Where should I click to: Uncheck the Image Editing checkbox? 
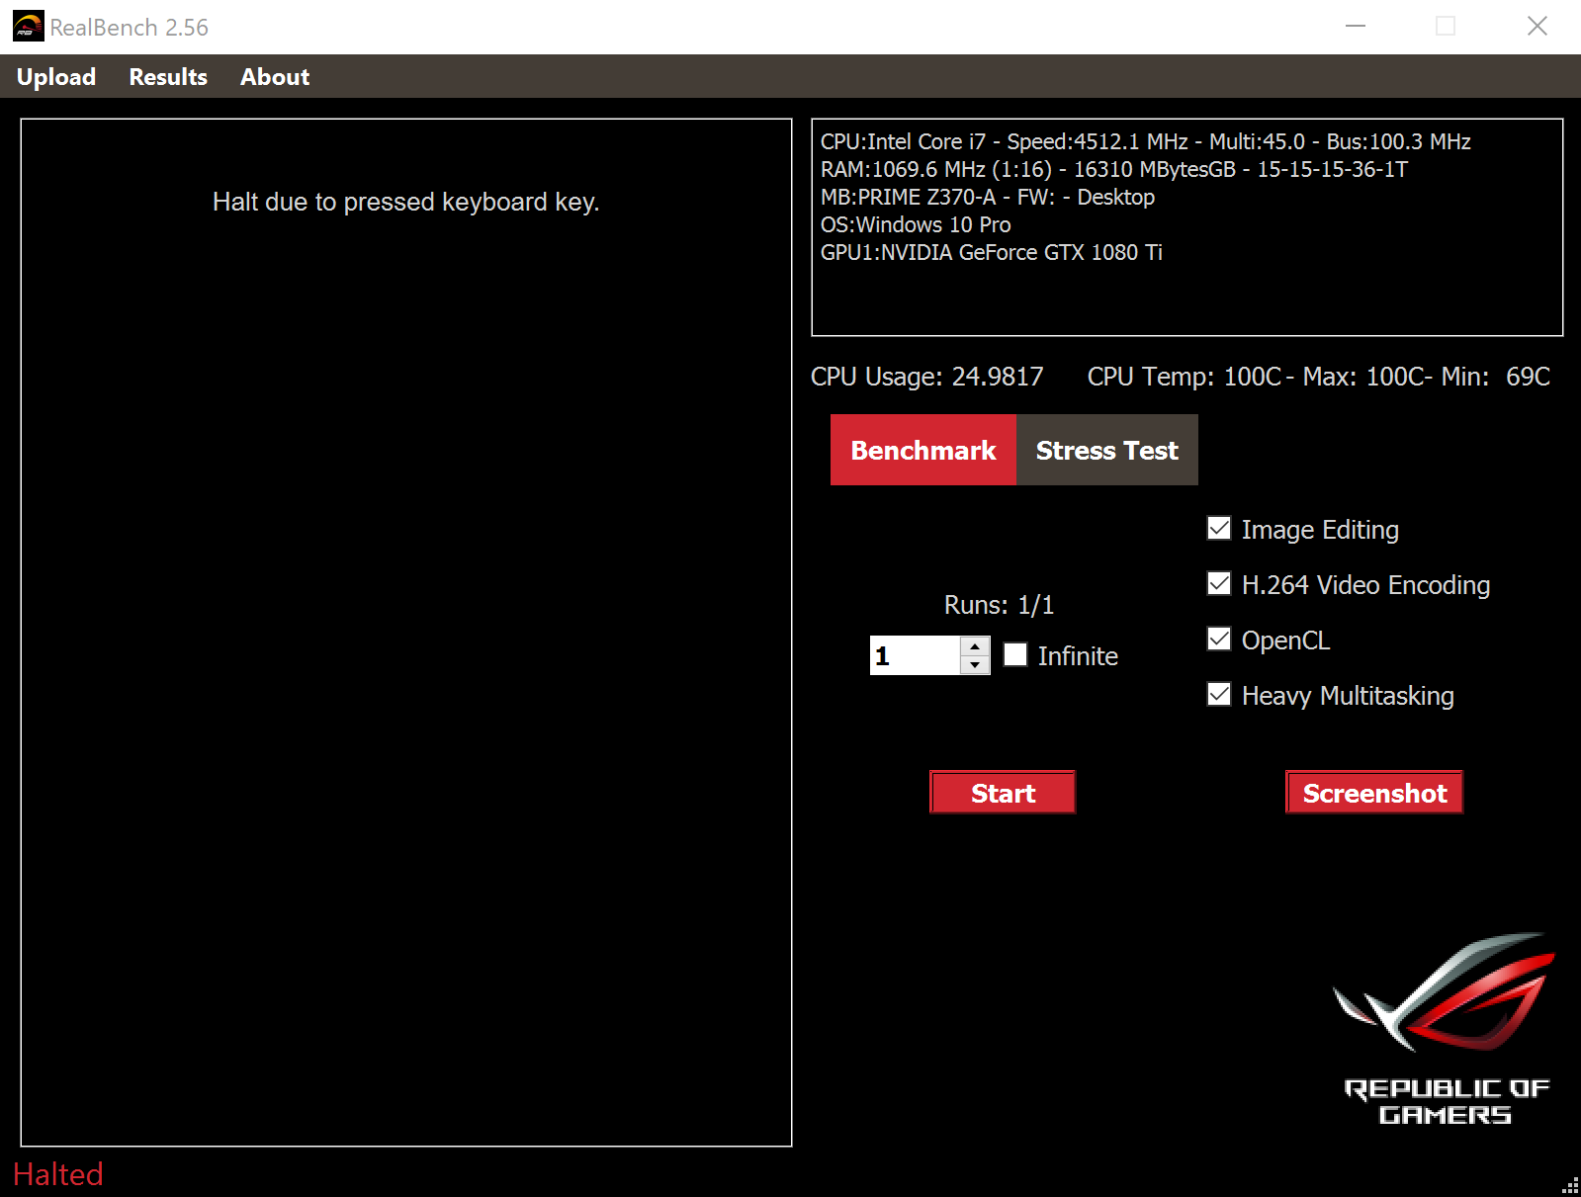pos(1219,529)
